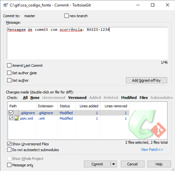Click the dialog resize grip corner
This screenshot has height=171, width=175.
(x=173, y=169)
